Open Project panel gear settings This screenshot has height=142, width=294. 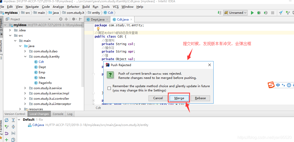[74, 19]
